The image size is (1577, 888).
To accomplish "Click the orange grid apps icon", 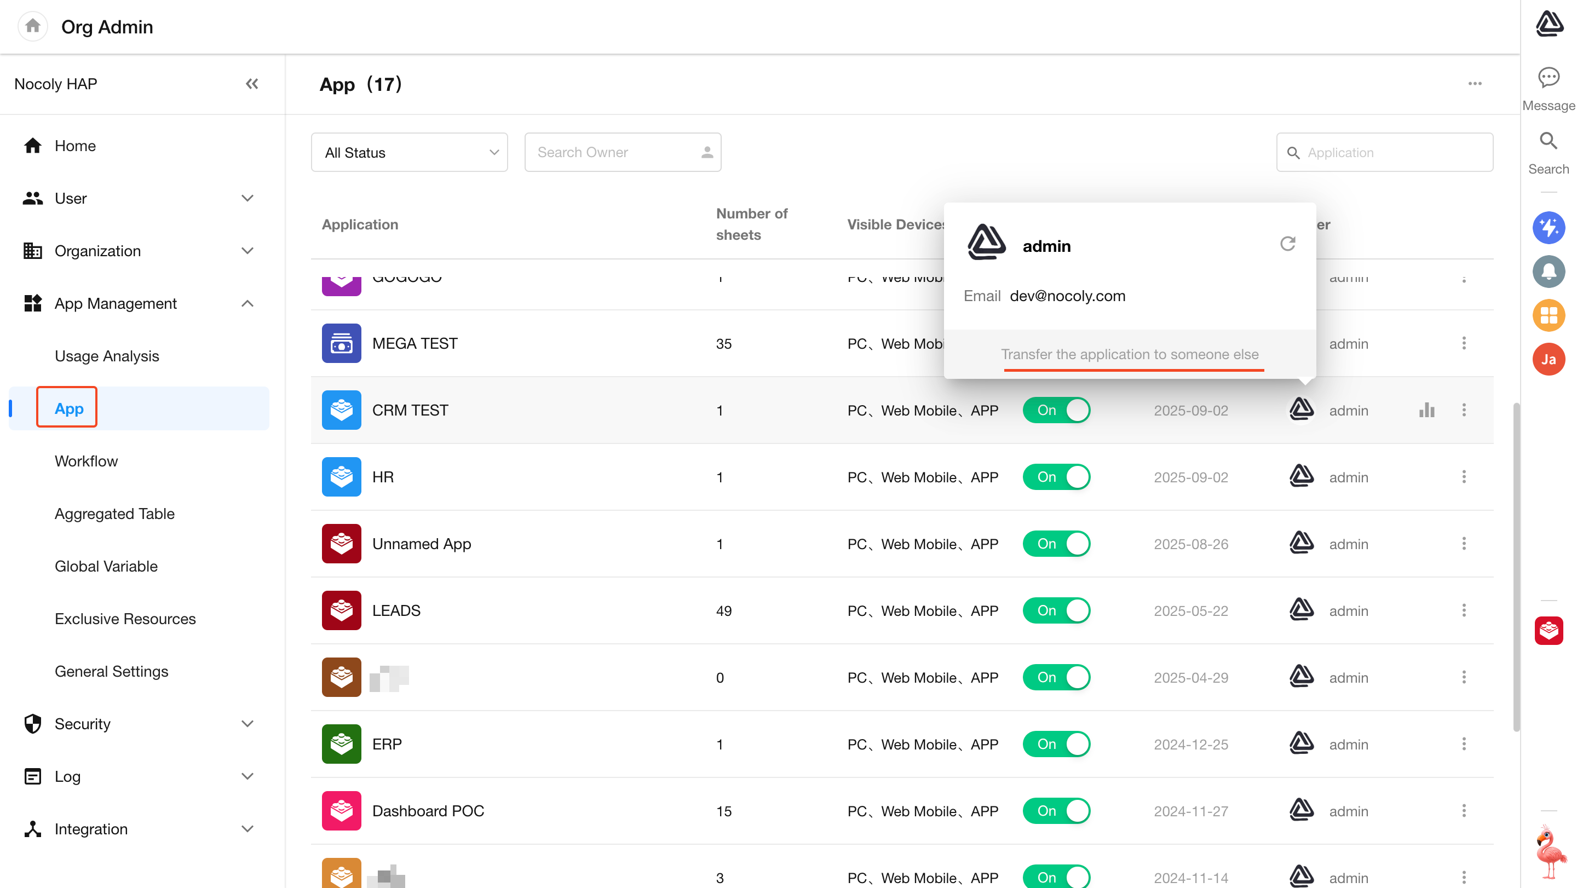I will tap(1548, 315).
